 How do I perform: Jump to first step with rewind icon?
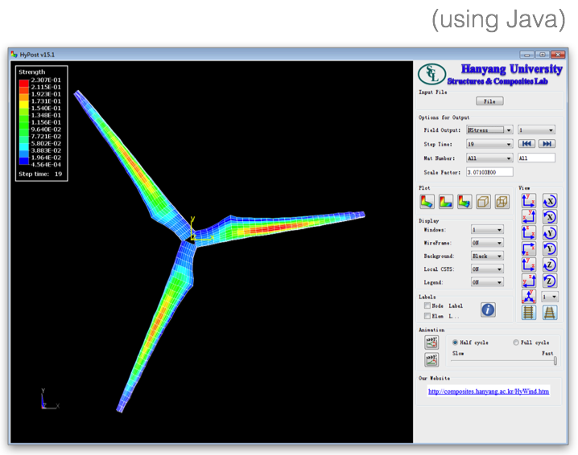click(526, 144)
